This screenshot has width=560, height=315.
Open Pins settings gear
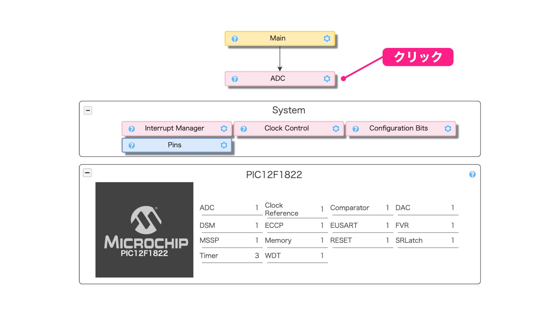224,145
